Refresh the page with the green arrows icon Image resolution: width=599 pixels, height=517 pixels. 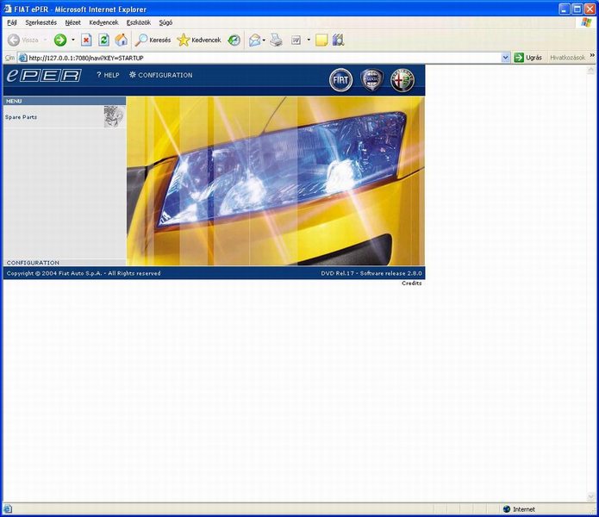(103, 40)
